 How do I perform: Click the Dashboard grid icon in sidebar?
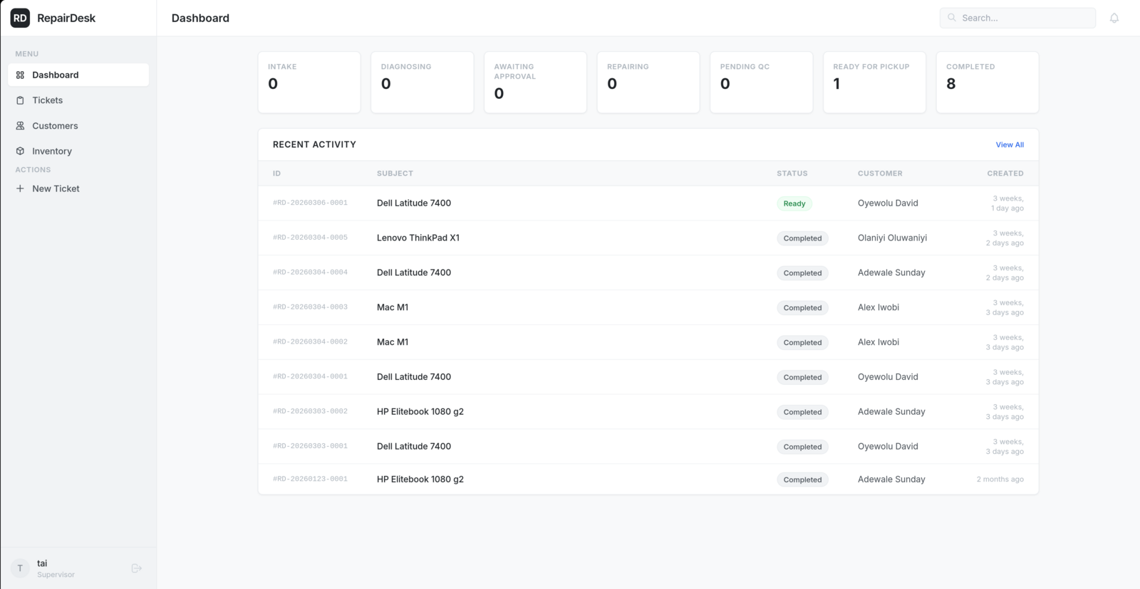20,75
